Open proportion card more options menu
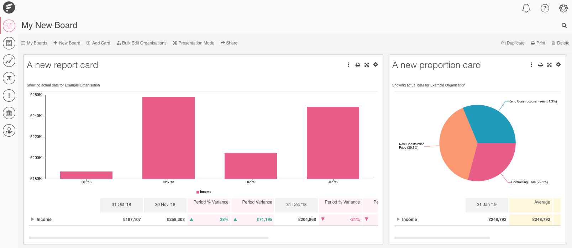This screenshot has height=248, width=572. coord(531,64)
